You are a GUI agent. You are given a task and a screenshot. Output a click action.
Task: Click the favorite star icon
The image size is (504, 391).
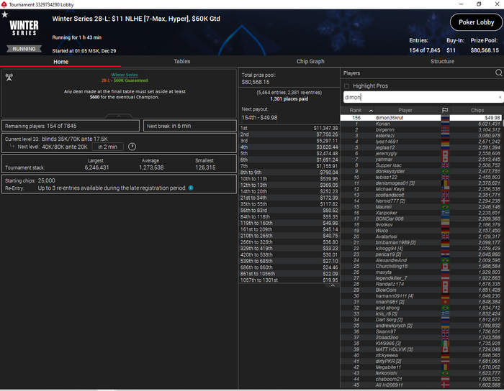[x=5, y=14]
